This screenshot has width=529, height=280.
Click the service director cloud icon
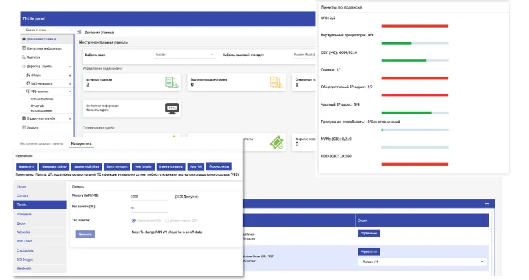point(24,67)
